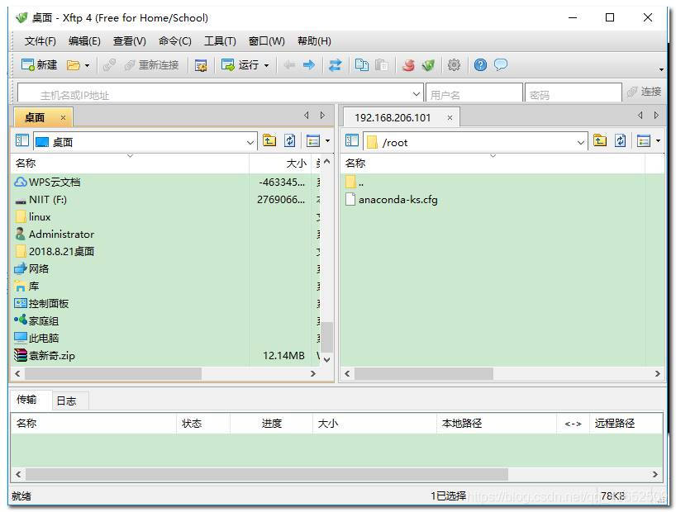Click the transfer panel horizontal scrollbar

point(266,475)
